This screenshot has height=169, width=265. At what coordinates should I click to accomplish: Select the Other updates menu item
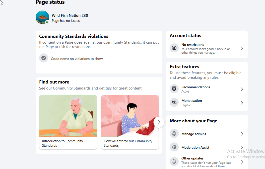(207, 162)
